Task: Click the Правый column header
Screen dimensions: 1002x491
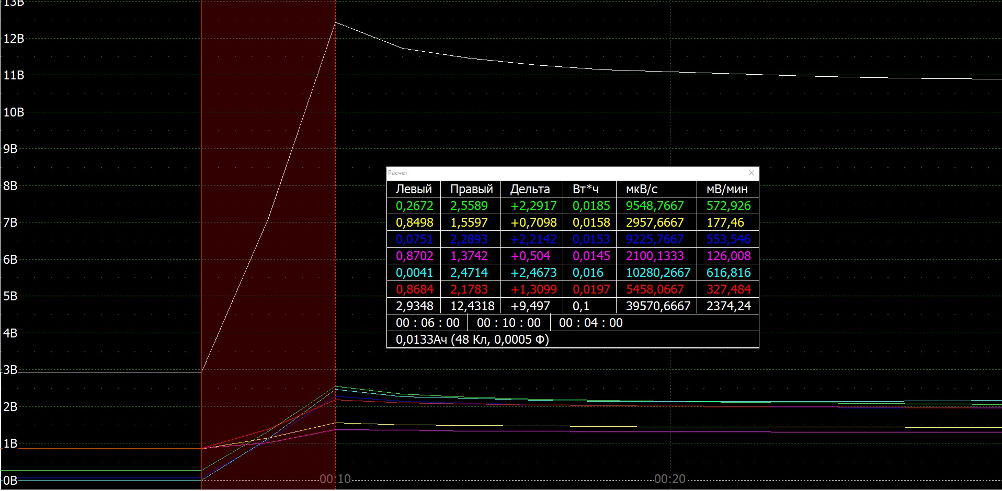Action: click(x=471, y=189)
